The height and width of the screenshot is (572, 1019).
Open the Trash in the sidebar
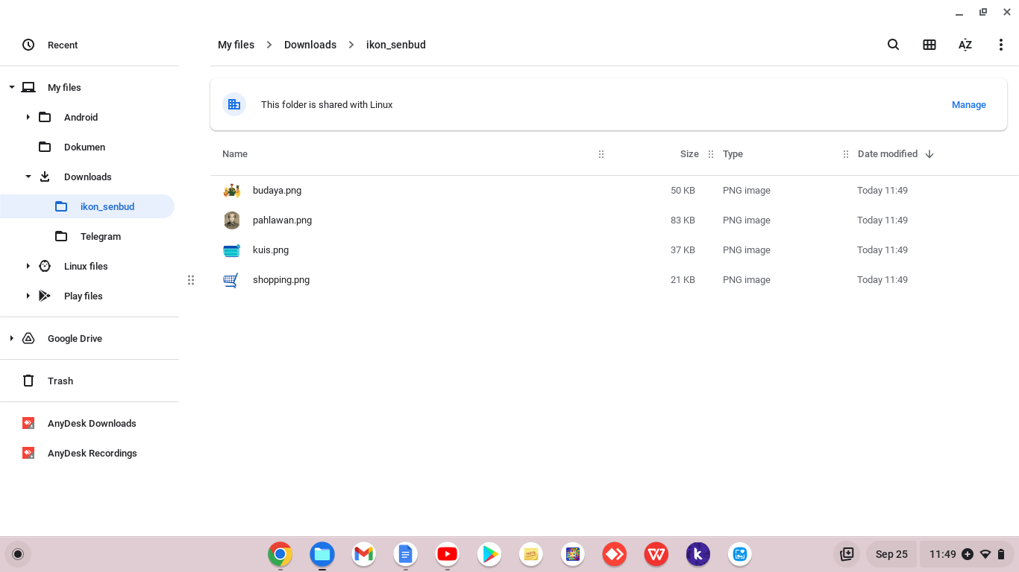click(60, 381)
